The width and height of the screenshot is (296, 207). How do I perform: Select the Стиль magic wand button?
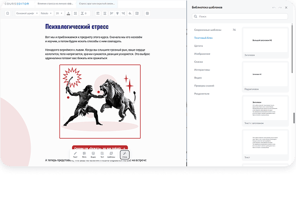[125, 155]
